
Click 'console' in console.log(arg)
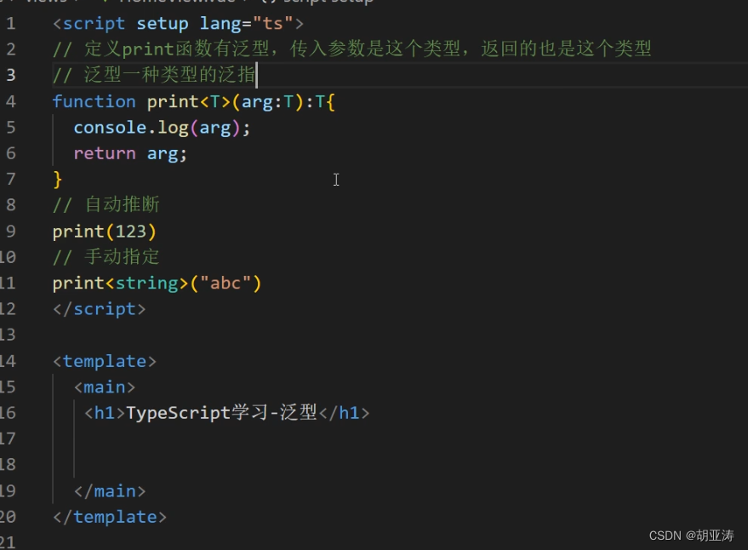[110, 128]
